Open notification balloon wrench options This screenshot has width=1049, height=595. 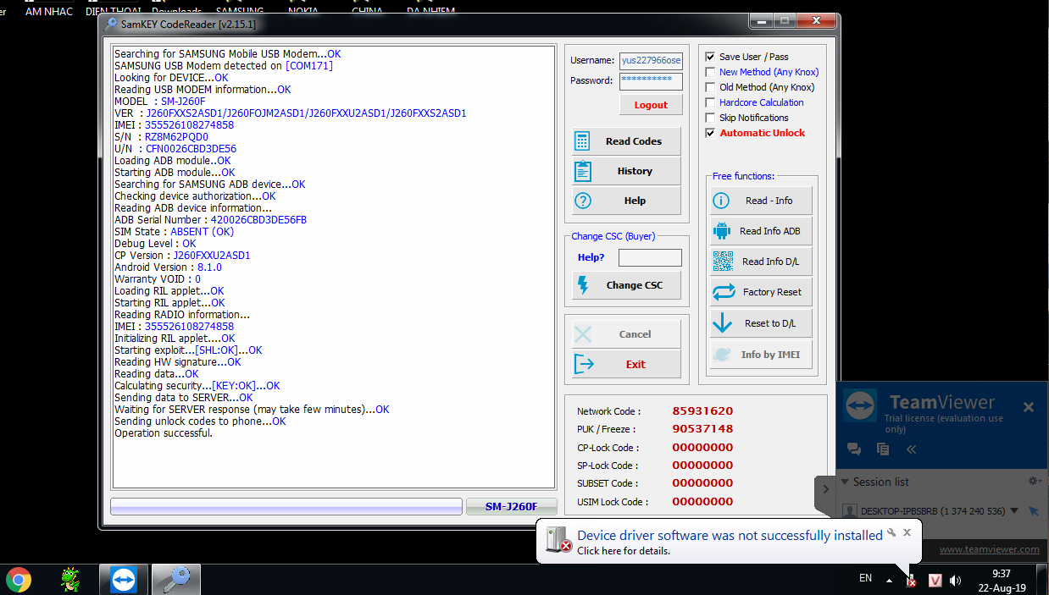point(891,532)
